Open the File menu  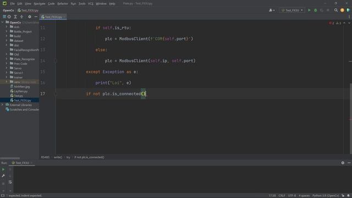point(12,4)
